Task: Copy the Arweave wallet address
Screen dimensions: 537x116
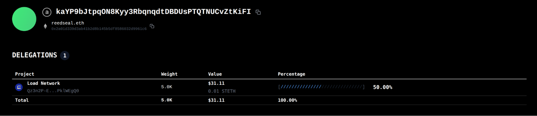Action: point(258,12)
